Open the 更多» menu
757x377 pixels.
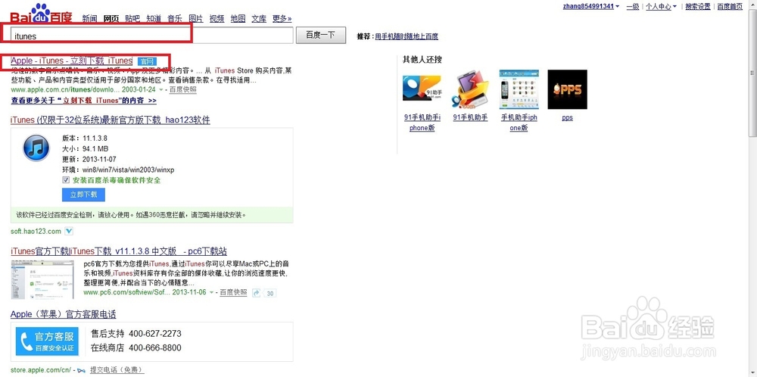point(282,19)
